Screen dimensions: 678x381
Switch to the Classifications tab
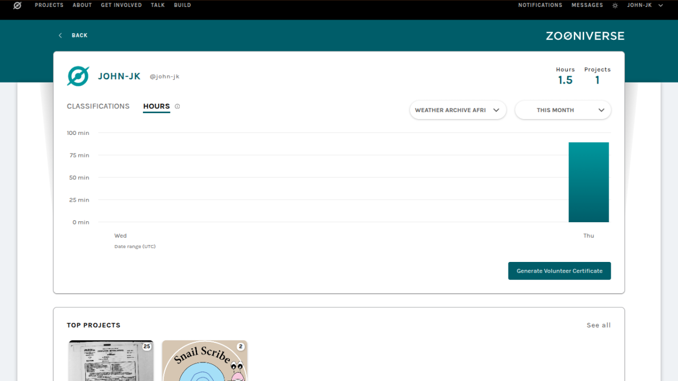pyautogui.click(x=98, y=106)
